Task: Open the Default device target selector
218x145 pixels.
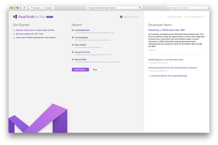Action: [47, 8]
